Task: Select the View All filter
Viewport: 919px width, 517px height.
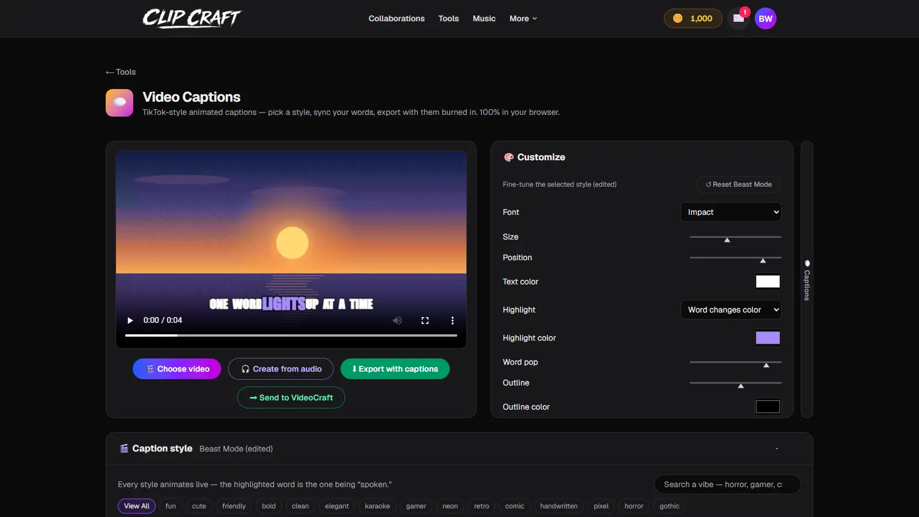Action: point(137,506)
